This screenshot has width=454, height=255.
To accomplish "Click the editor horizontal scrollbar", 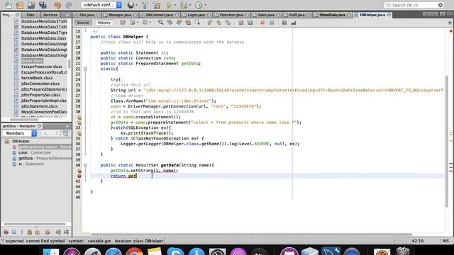I will (251, 234).
